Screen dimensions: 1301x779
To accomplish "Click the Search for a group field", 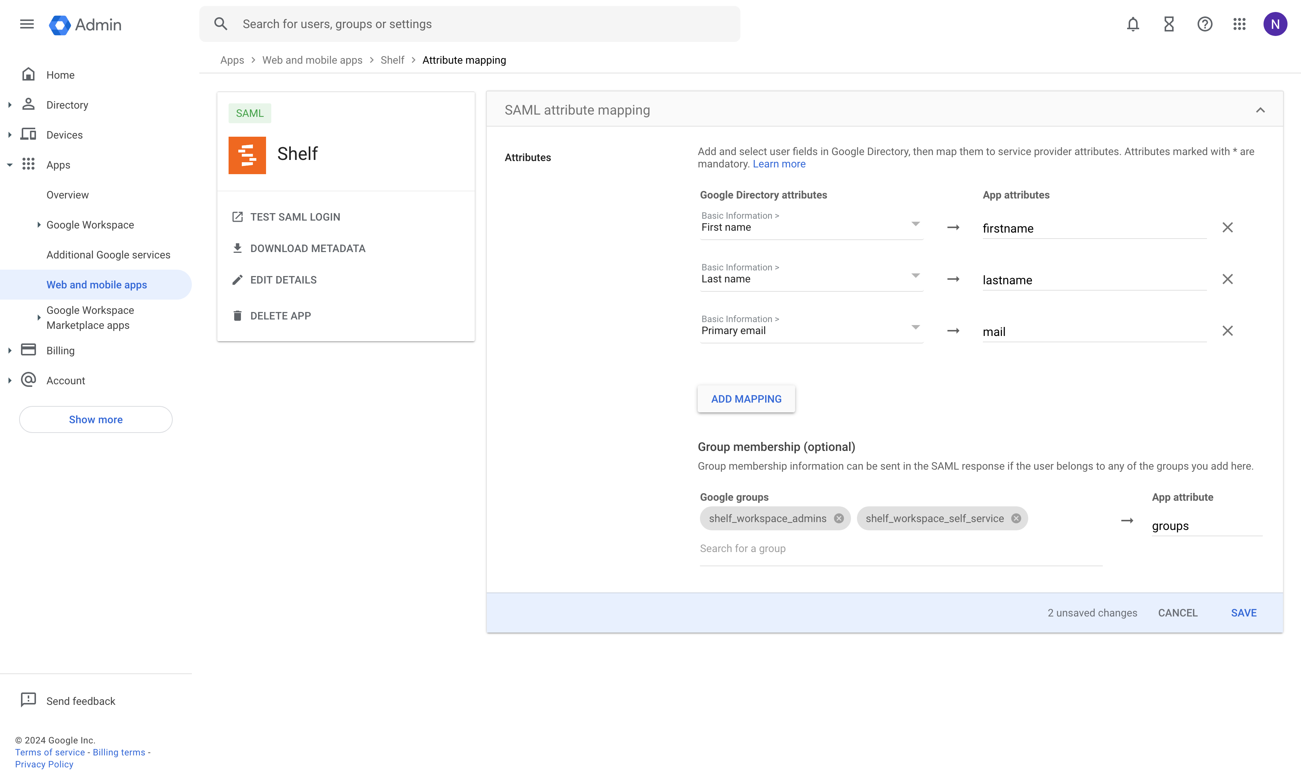I will pos(900,549).
